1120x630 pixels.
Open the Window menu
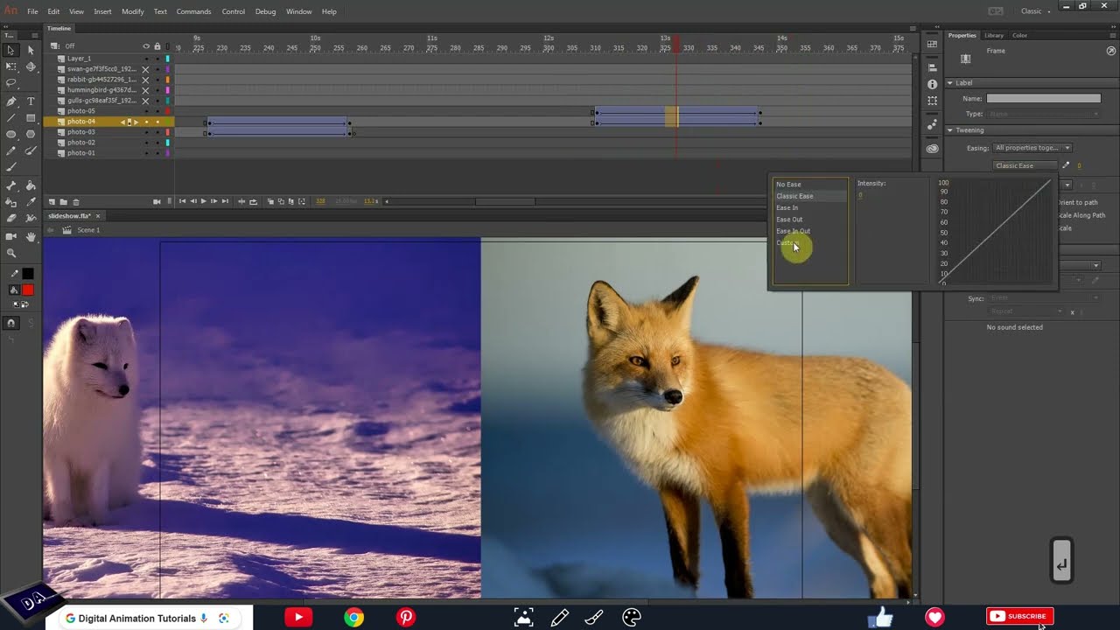(x=298, y=11)
